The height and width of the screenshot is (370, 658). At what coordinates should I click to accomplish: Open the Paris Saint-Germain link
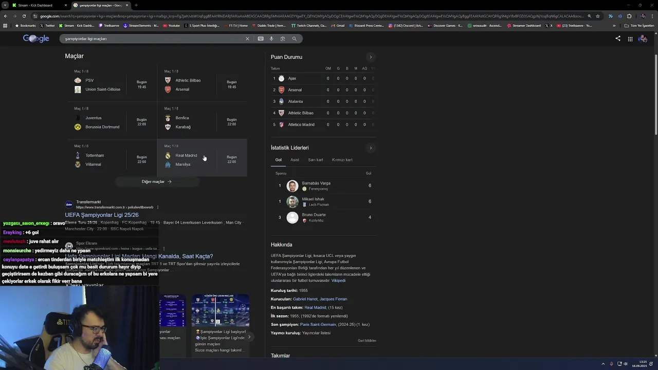coord(318,324)
